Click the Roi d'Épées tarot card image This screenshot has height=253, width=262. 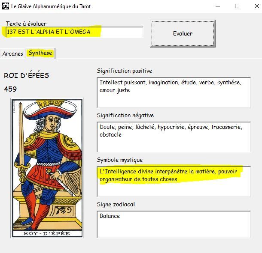coord(47,168)
